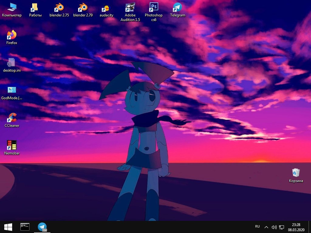Select the blender 2.79 shortcut
This screenshot has height=233, width=311.
tap(83, 9)
